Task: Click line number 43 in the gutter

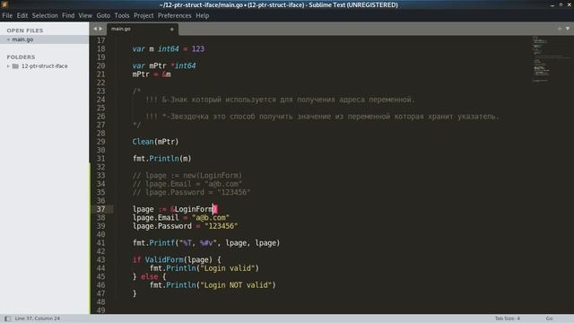Action: coord(100,259)
